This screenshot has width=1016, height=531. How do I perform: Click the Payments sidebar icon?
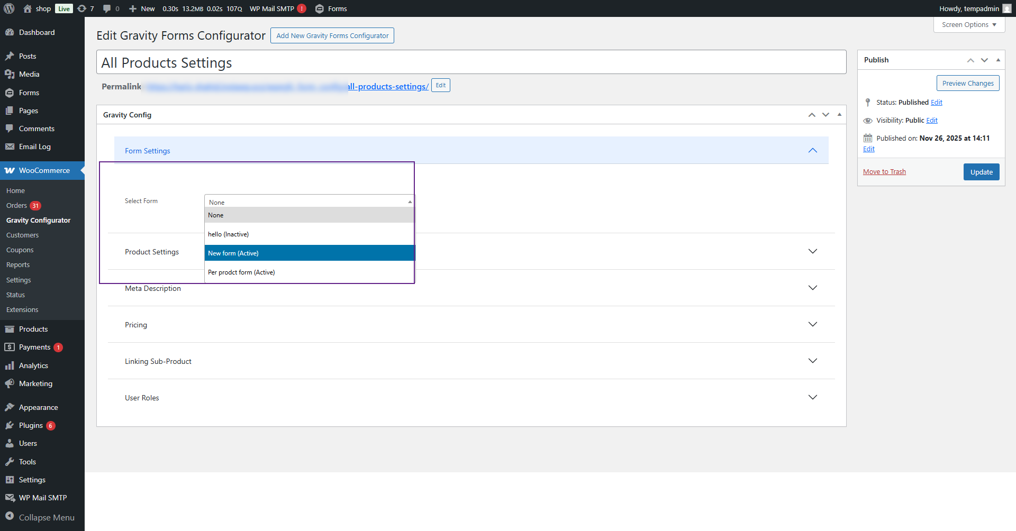pyautogui.click(x=10, y=347)
